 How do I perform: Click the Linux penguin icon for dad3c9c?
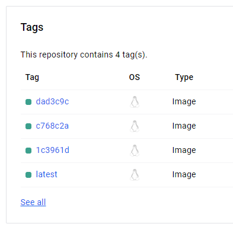point(135,102)
